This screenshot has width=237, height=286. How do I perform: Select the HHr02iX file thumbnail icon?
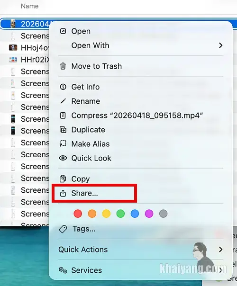click(x=13, y=60)
